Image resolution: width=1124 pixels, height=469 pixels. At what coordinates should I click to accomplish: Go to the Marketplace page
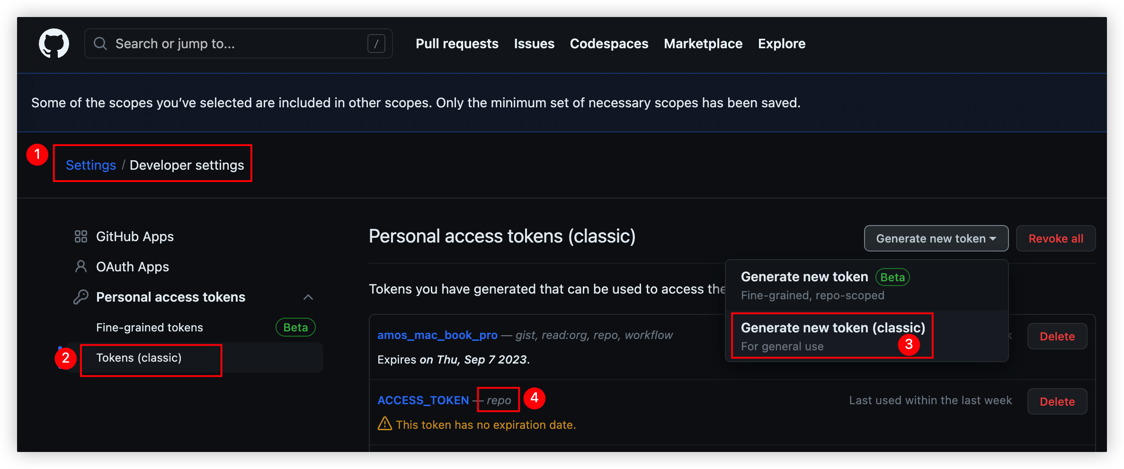[x=703, y=43]
